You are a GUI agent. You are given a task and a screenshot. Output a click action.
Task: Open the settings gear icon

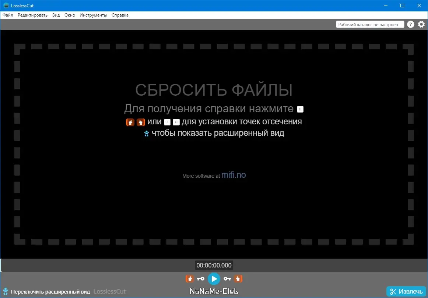[x=421, y=24]
